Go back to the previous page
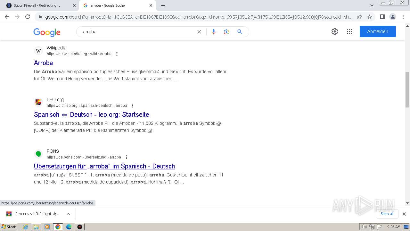Screen dimensions: 410x231 pos(7,17)
